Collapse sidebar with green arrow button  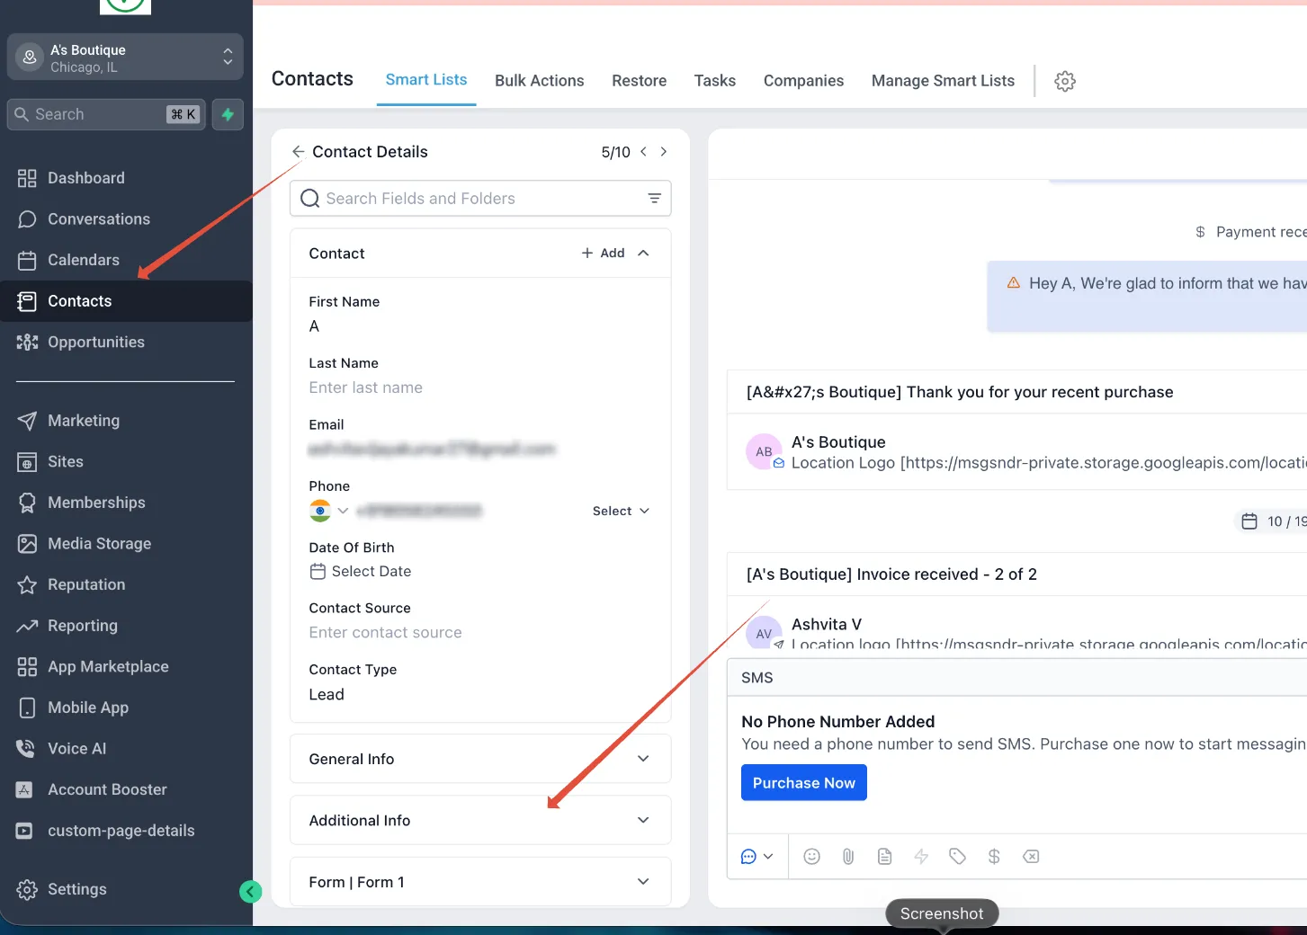(x=251, y=892)
